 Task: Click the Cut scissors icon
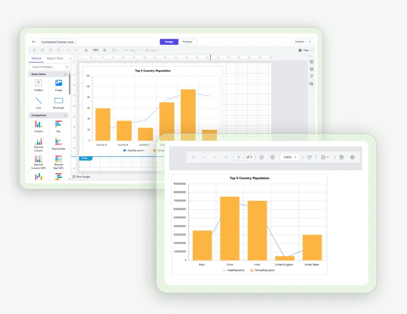point(34,50)
